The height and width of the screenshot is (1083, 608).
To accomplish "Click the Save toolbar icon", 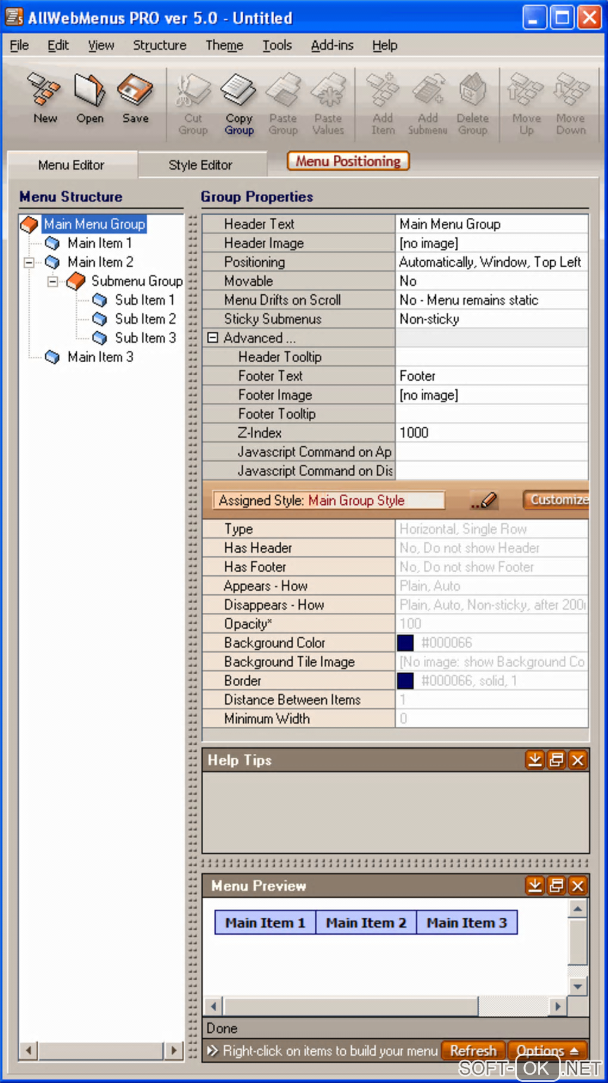I will 135,97.
